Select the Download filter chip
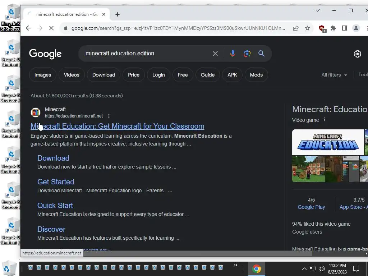The width and height of the screenshot is (368, 276). [104, 75]
